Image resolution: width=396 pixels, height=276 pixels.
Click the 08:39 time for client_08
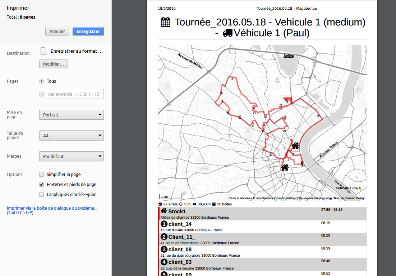(x=326, y=248)
